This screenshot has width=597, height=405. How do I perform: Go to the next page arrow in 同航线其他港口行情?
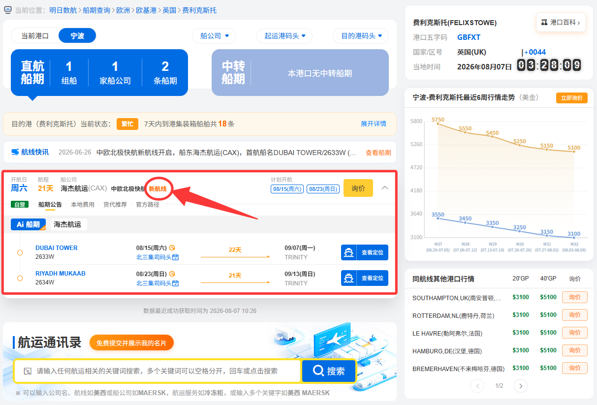click(x=521, y=386)
